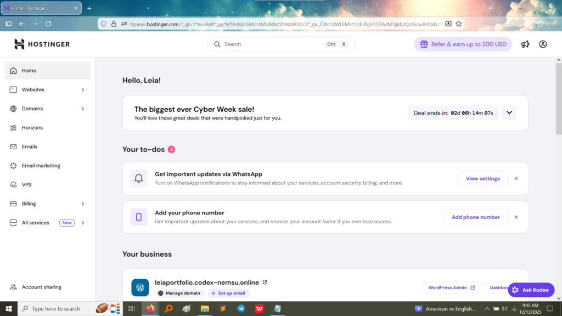Open the announcements megaphone icon
Screen dimensions: 562x316
pyautogui.click(x=525, y=44)
